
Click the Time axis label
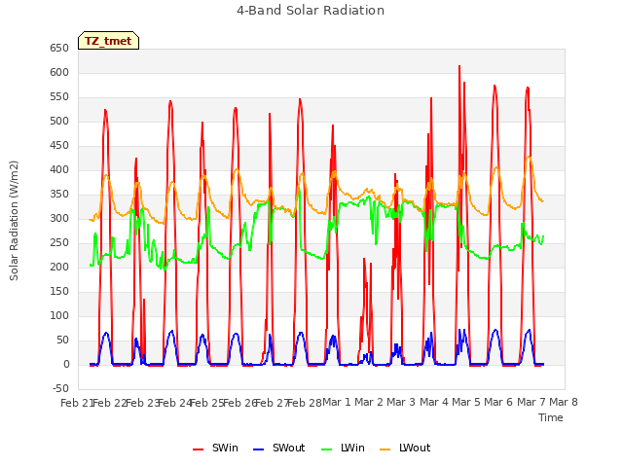(x=551, y=417)
